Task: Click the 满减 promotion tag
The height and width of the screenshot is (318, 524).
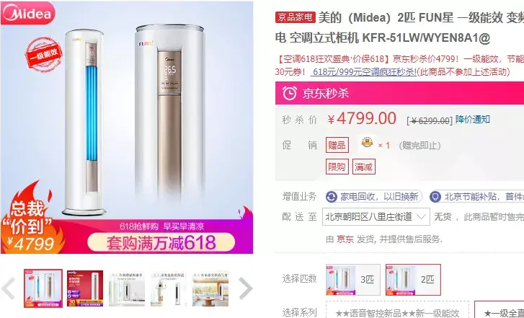Action: (363, 167)
